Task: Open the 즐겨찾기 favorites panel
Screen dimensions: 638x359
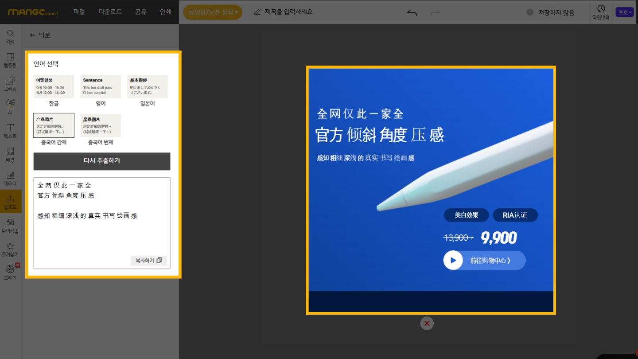Action: [x=10, y=250]
